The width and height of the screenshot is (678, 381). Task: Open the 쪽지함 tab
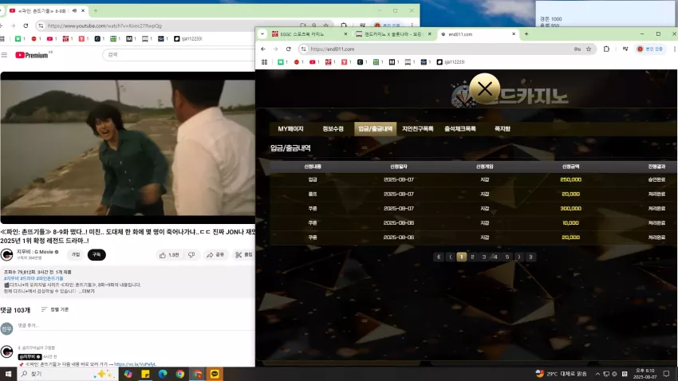502,129
